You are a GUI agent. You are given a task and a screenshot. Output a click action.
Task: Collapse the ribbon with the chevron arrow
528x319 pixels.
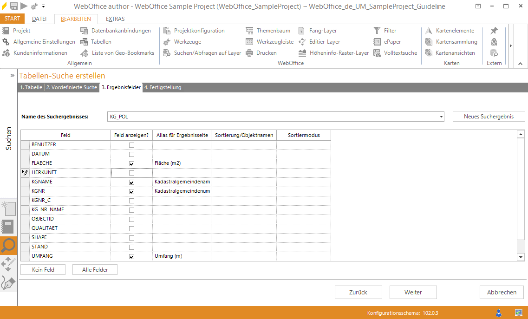[x=520, y=64]
